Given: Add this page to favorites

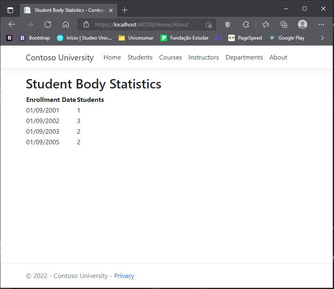Looking at the screenshot, I should click(x=208, y=24).
